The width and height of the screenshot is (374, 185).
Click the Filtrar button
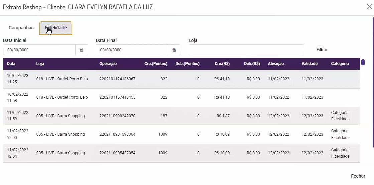[x=322, y=50]
